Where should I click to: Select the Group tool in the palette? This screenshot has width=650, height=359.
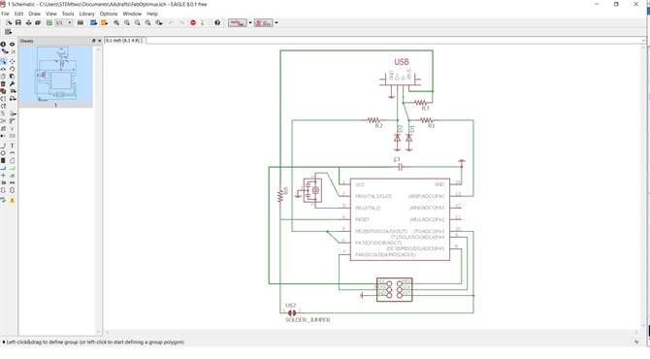point(3,61)
